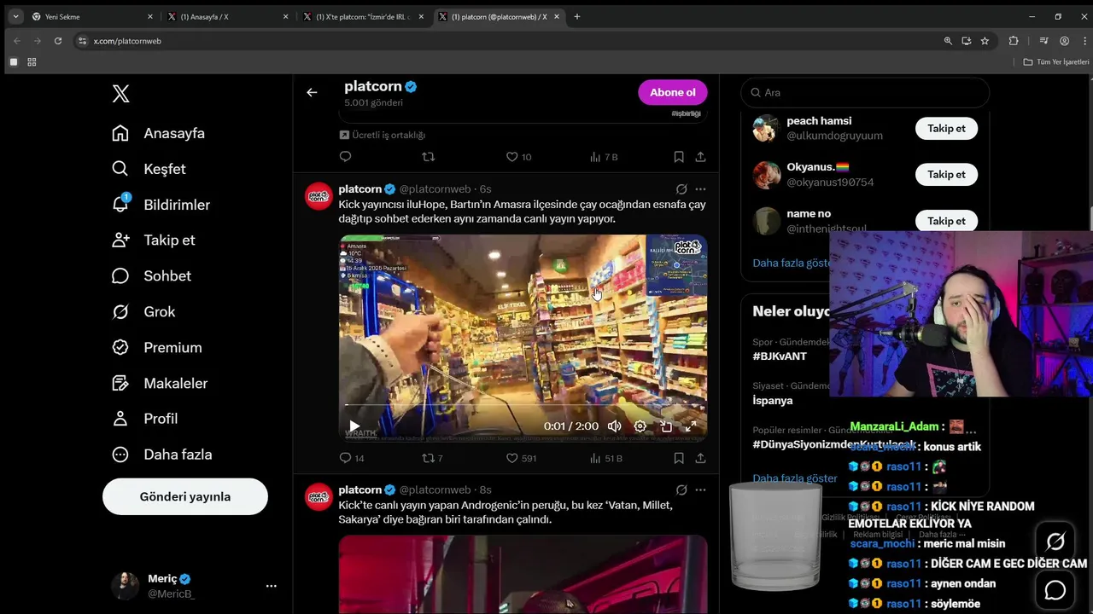
Task: Share the iluHope post
Action: (x=700, y=458)
